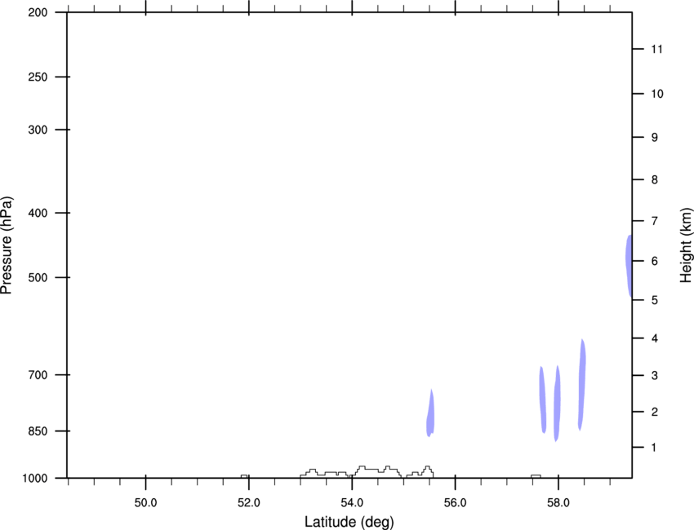This screenshot has height=530, width=694.
Task: Pick the 6 km height tick label
Action: pyautogui.click(x=655, y=261)
